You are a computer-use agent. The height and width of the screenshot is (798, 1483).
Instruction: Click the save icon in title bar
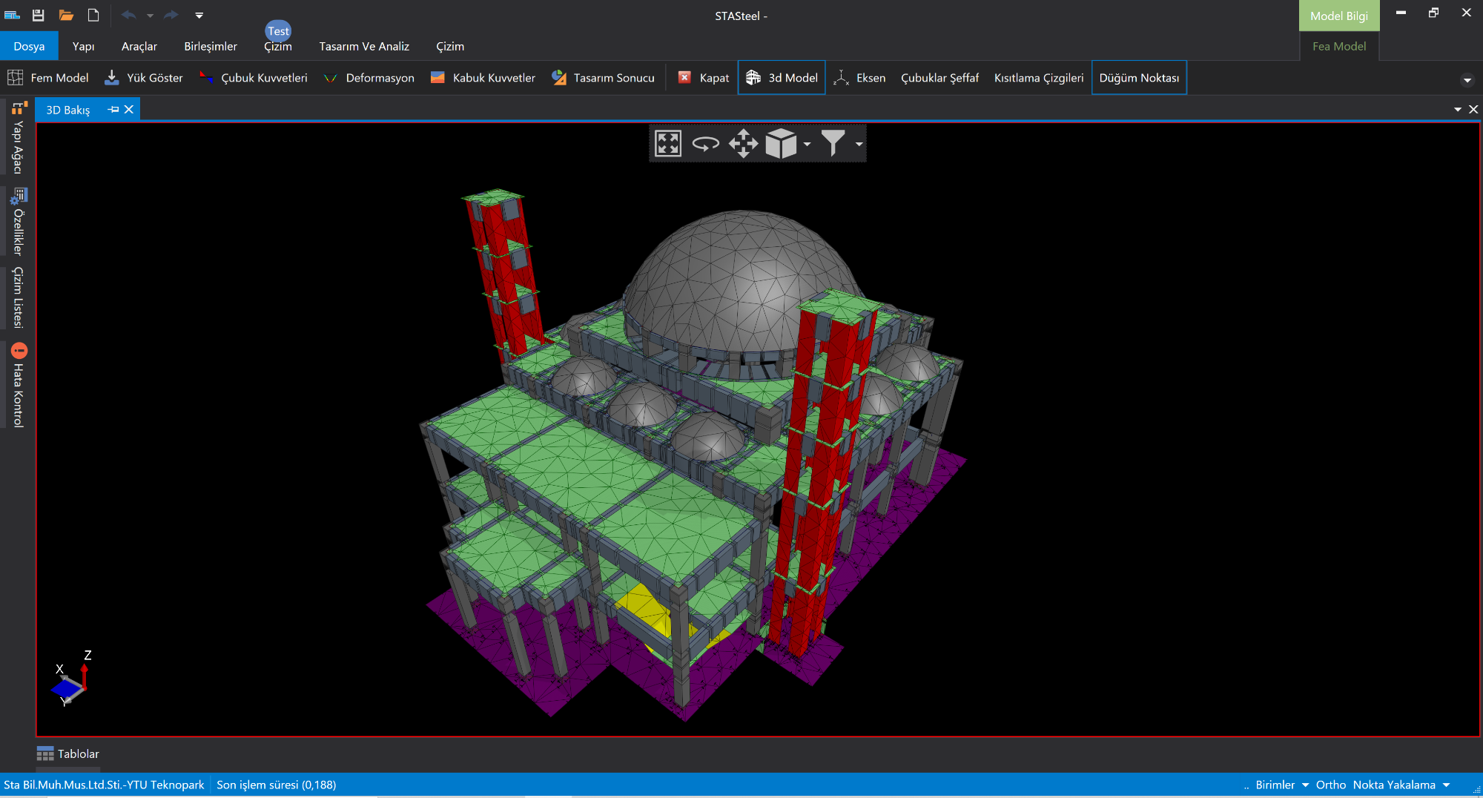coord(39,15)
